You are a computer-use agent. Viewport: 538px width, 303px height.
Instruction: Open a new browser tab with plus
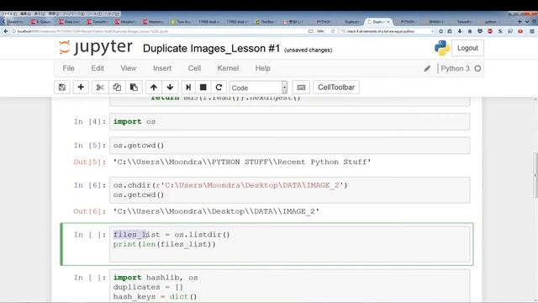tap(520, 22)
